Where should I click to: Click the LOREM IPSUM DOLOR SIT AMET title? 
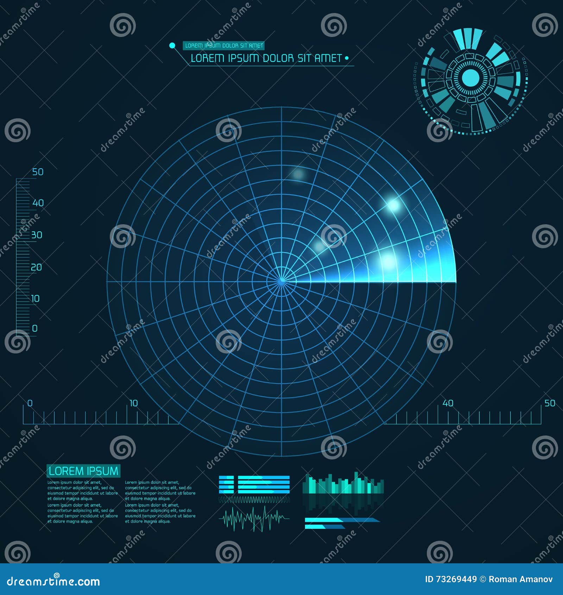[266, 57]
